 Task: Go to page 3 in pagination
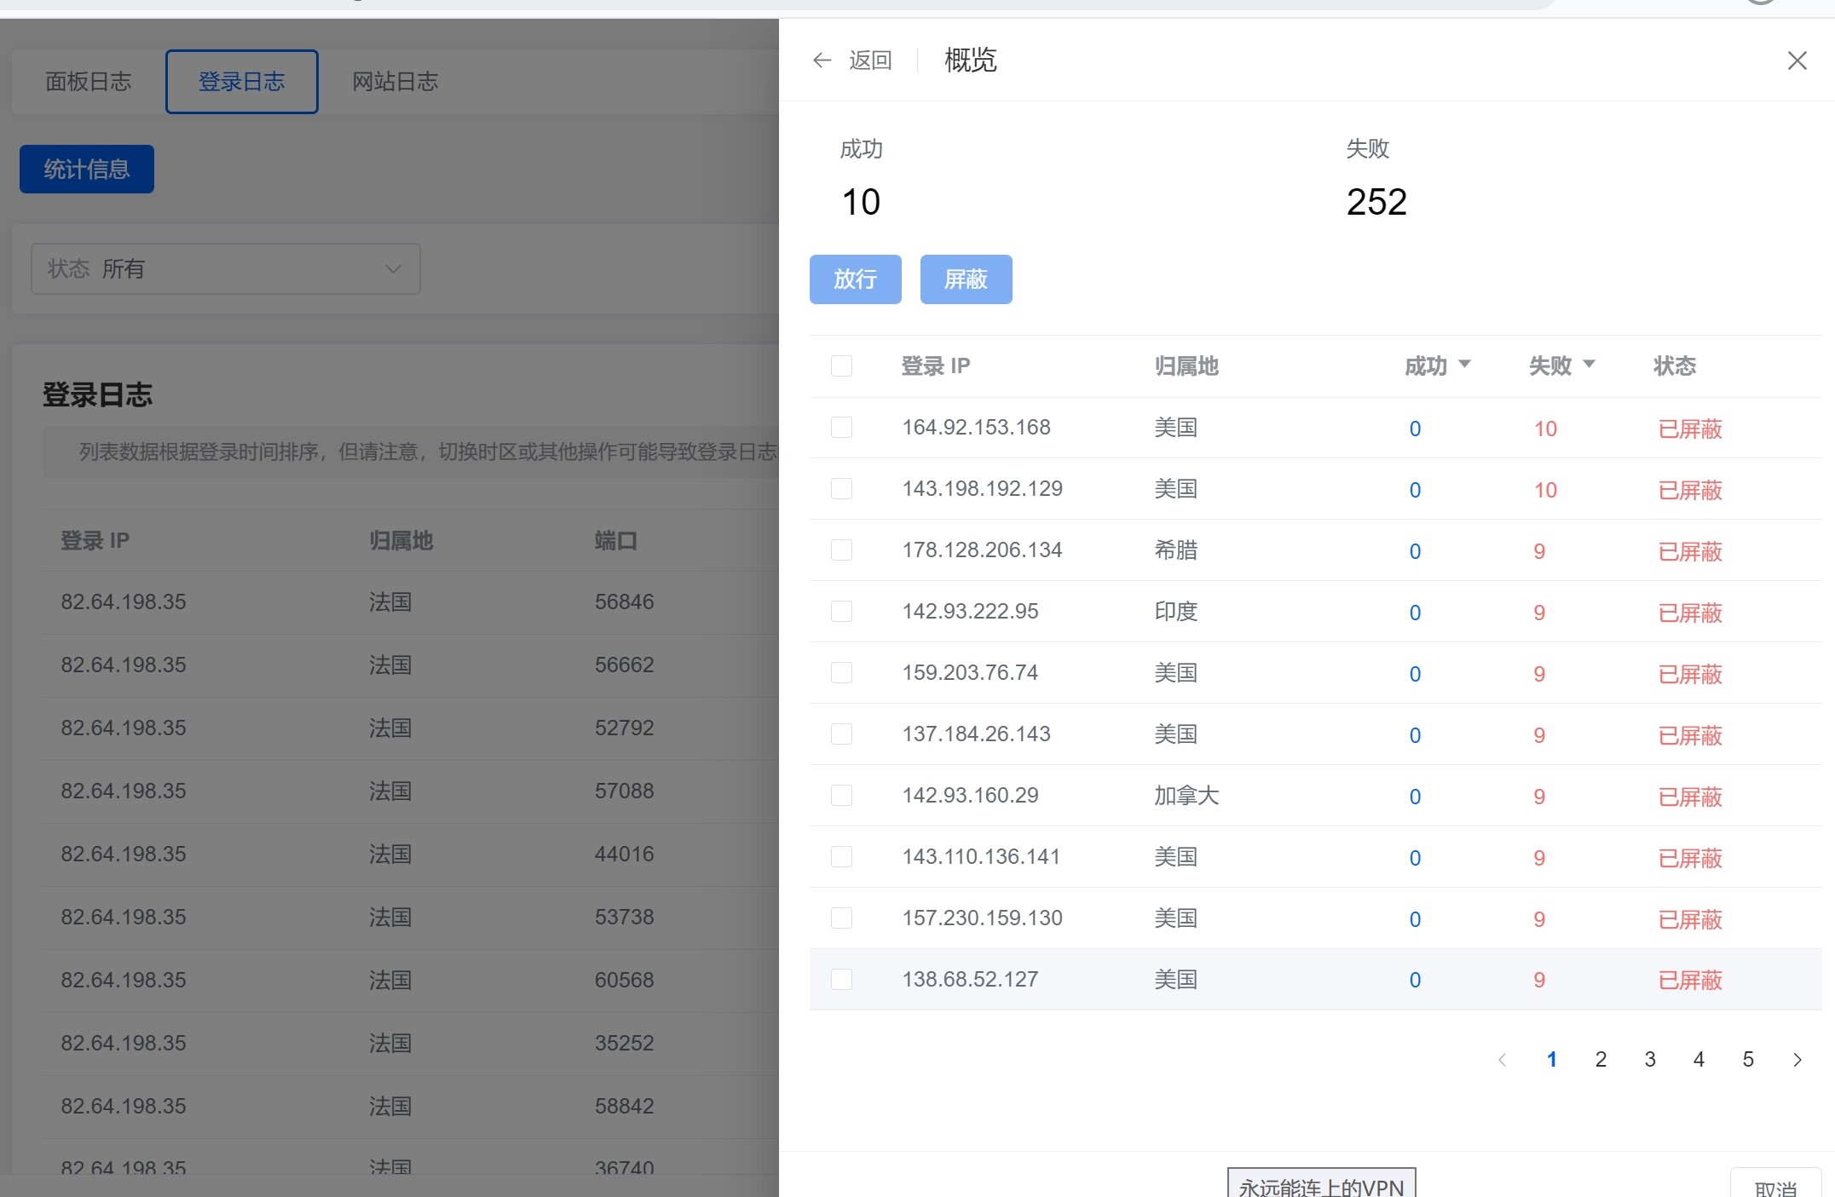pos(1650,1060)
